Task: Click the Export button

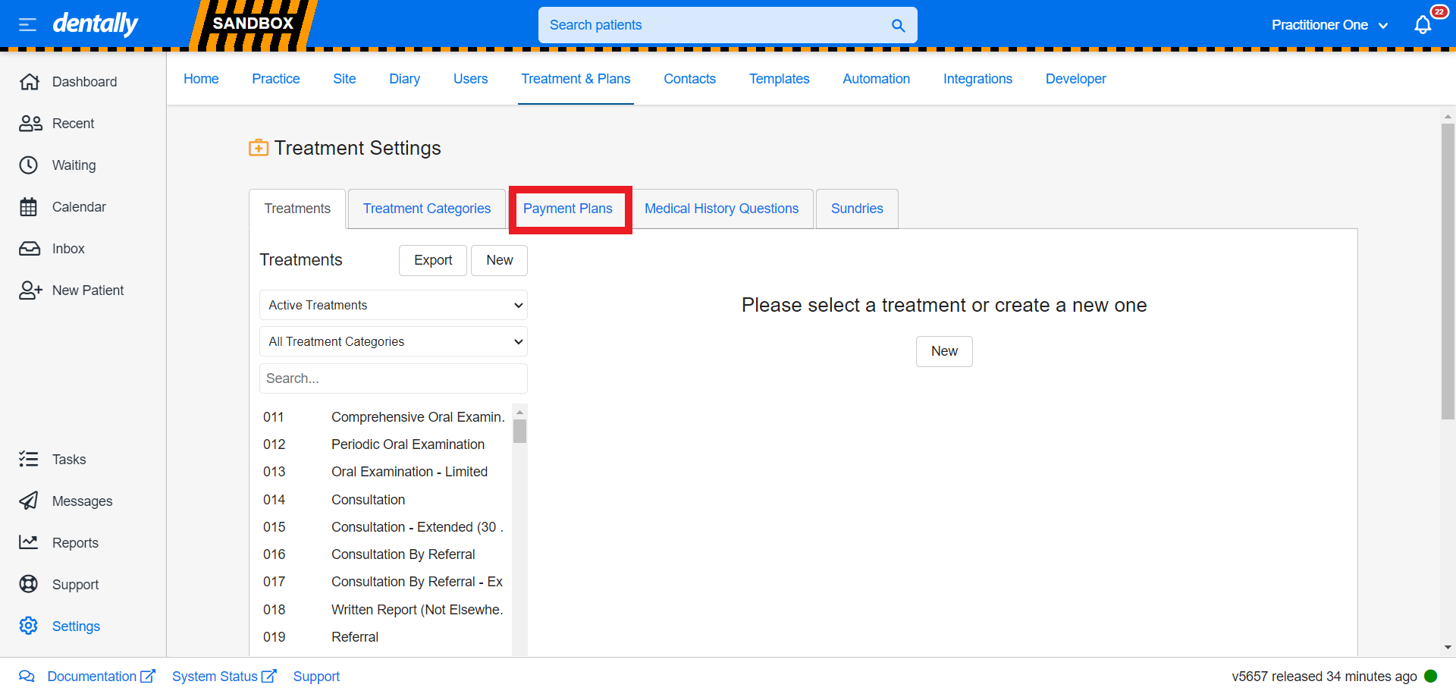Action: point(432,260)
